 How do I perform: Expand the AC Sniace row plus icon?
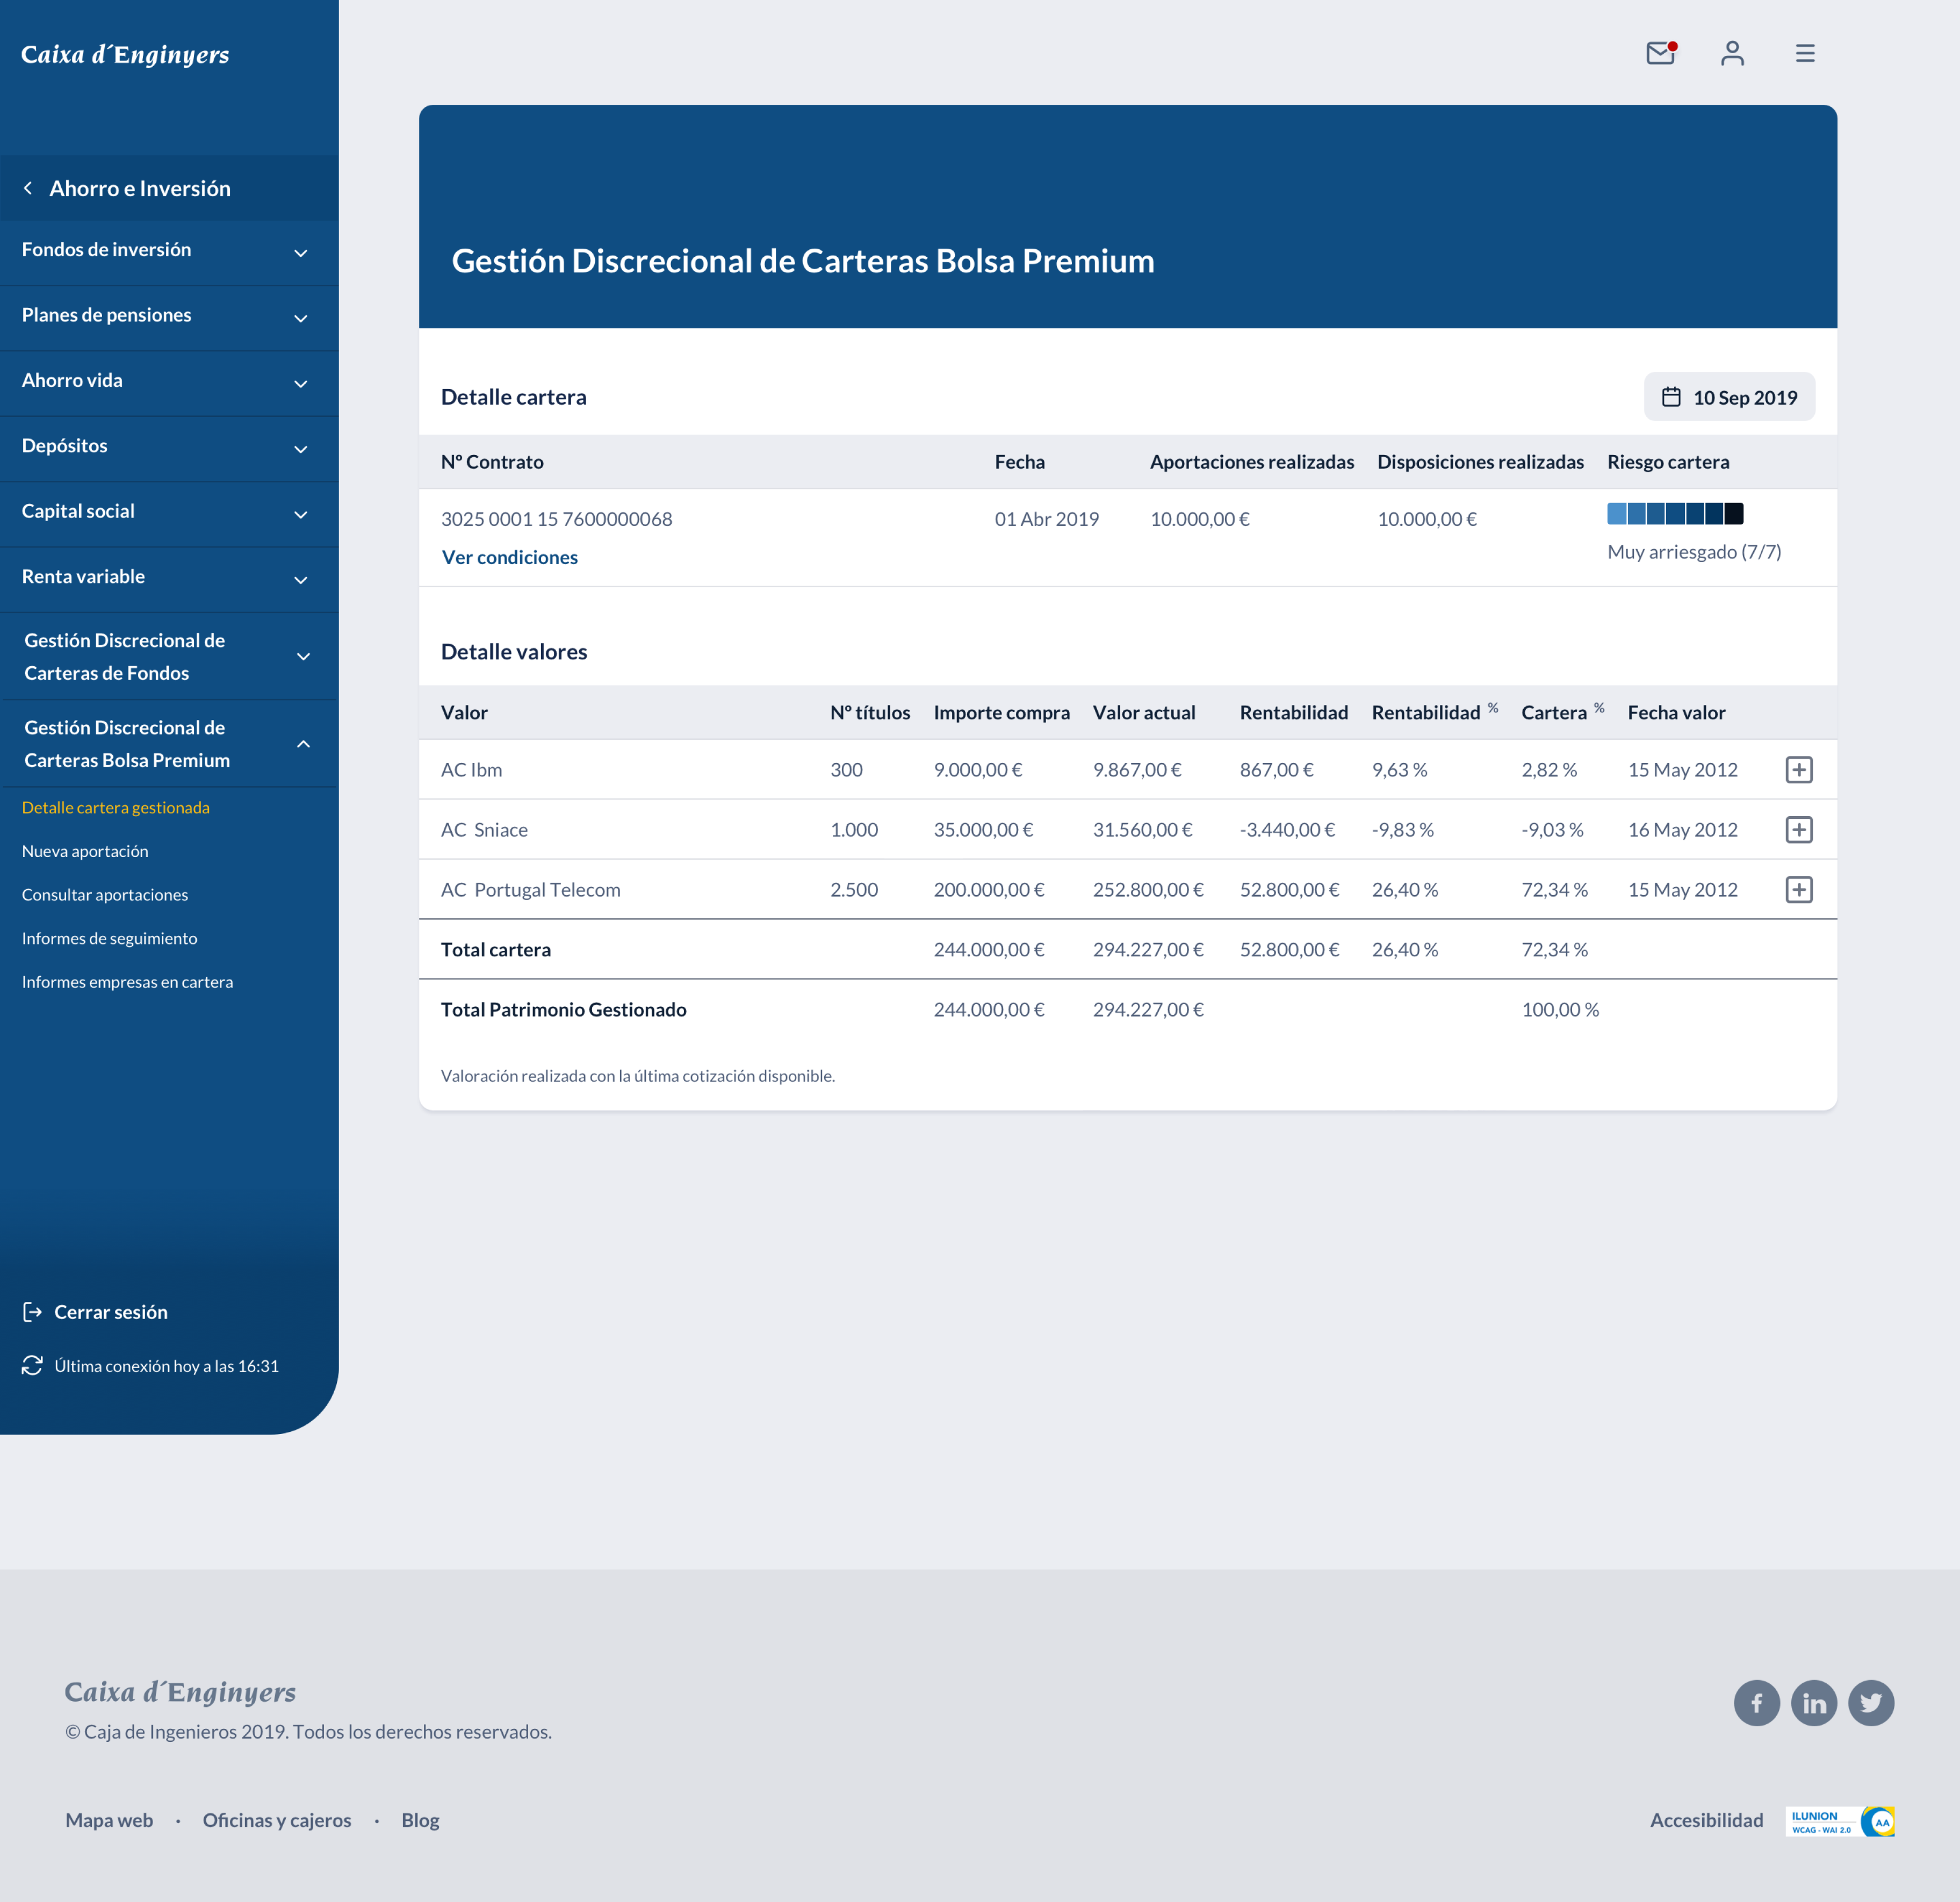coord(1799,830)
